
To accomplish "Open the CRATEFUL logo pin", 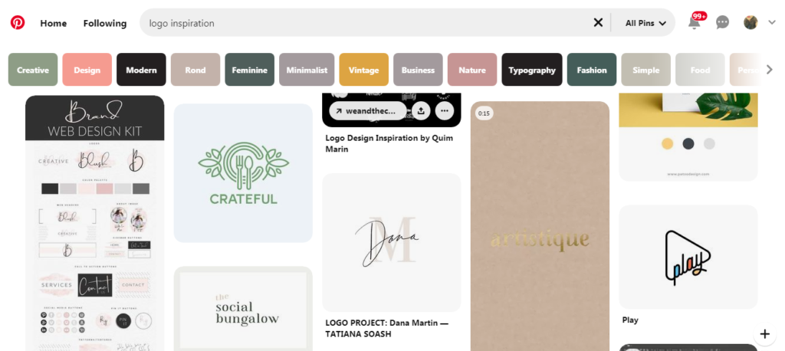I will point(243,173).
